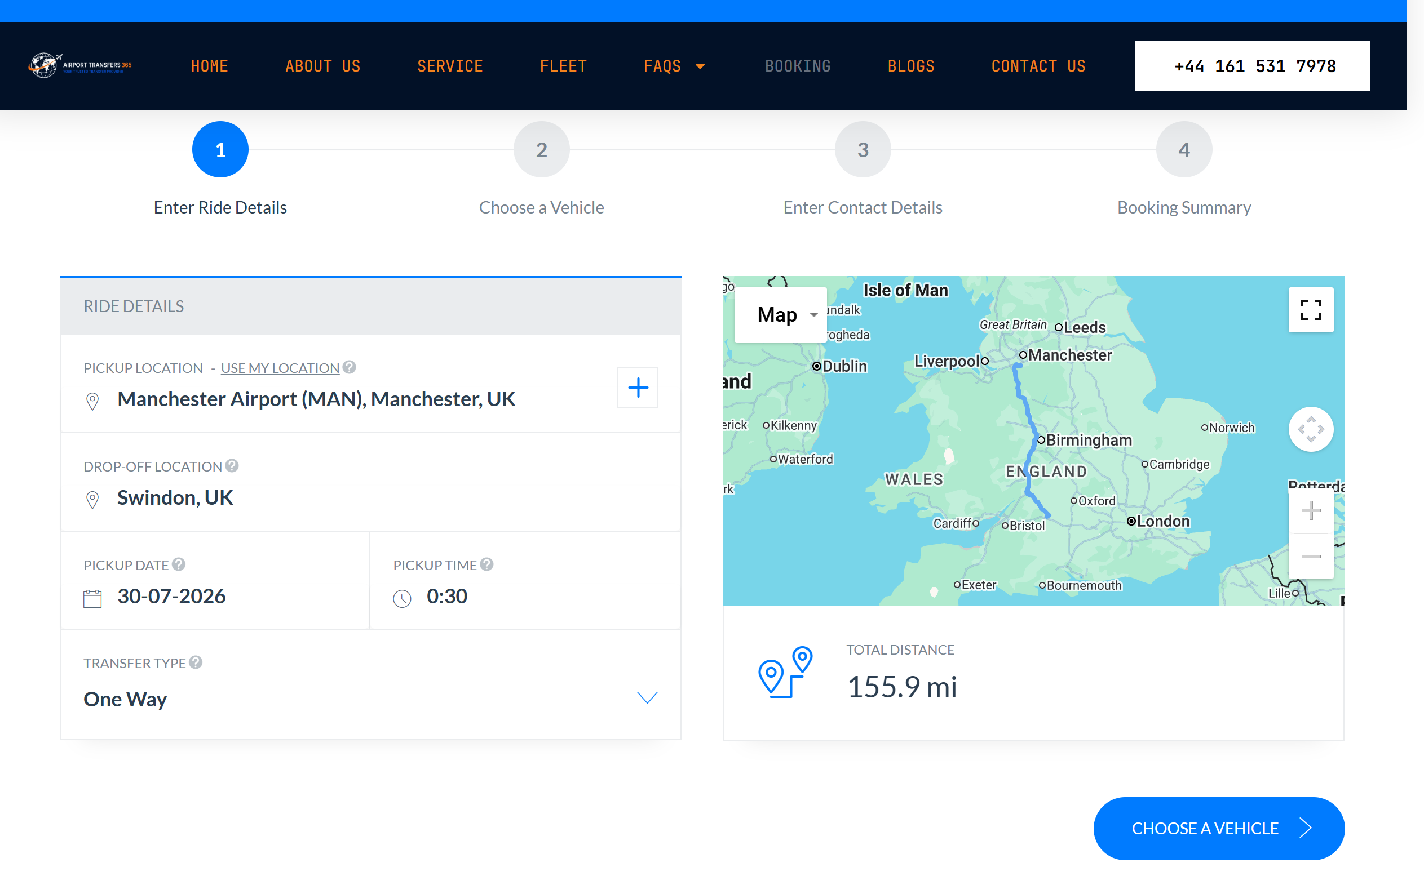Click the map camera pan control
1424x894 pixels.
click(1311, 430)
